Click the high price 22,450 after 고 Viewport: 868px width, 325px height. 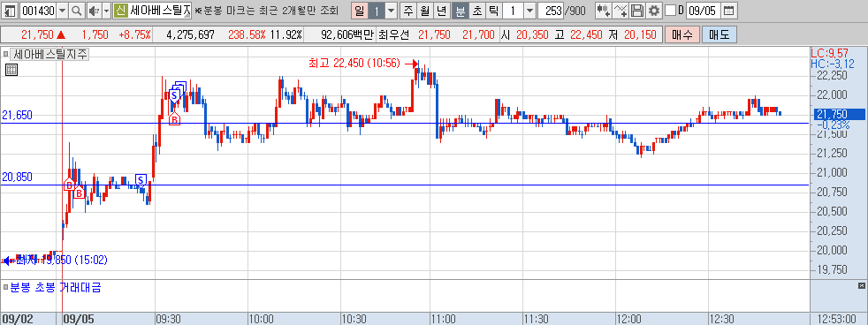pos(586,34)
